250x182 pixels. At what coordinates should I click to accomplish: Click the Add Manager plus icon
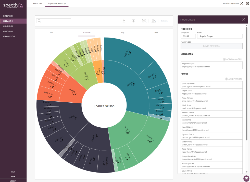point(224,59)
